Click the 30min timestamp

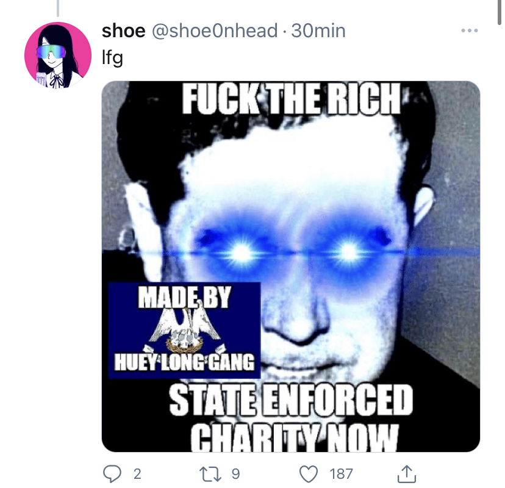pos(318,30)
